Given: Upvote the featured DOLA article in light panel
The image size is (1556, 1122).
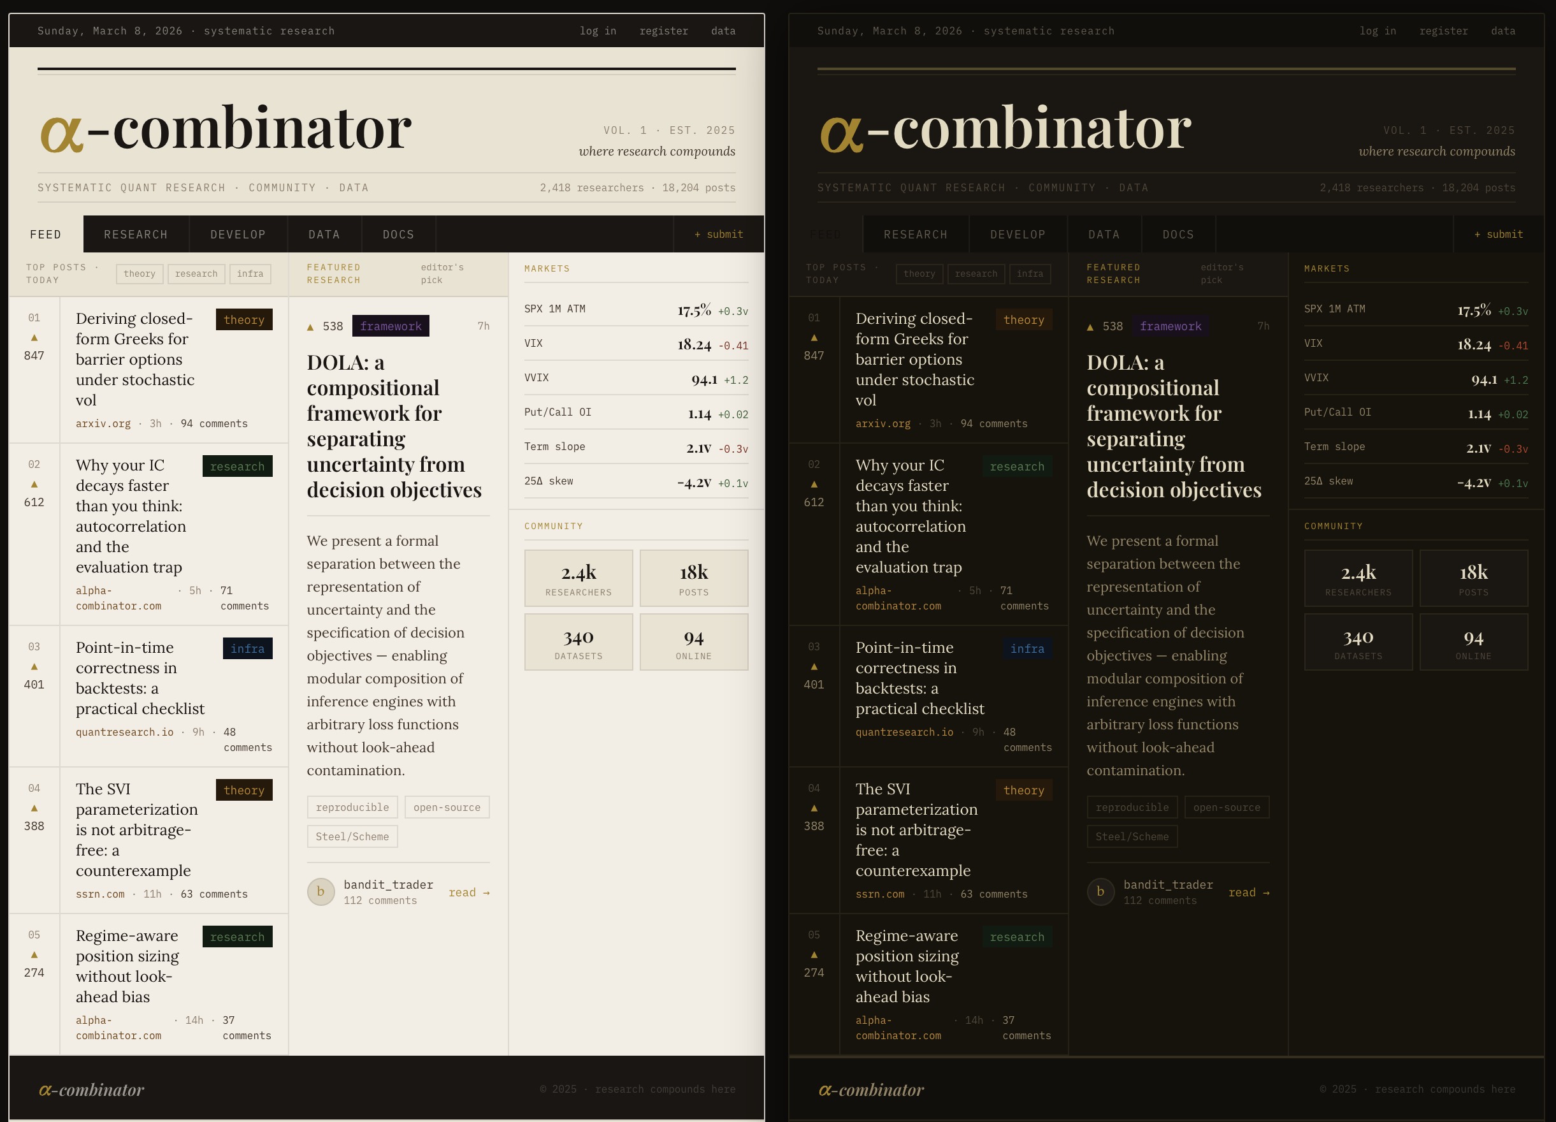Looking at the screenshot, I should click(x=310, y=327).
